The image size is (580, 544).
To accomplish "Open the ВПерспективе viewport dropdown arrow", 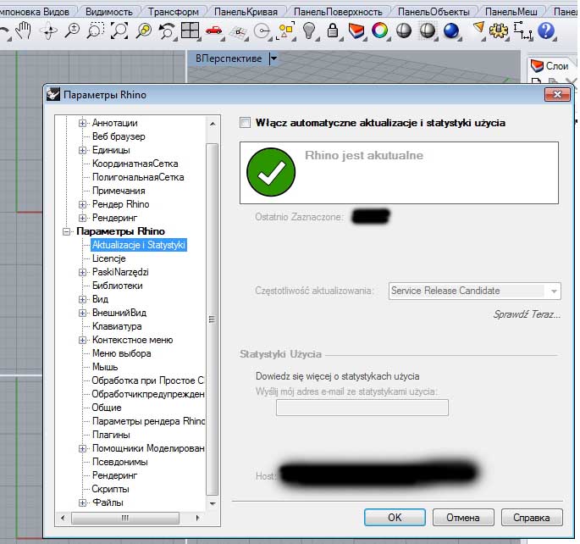I will (x=273, y=58).
